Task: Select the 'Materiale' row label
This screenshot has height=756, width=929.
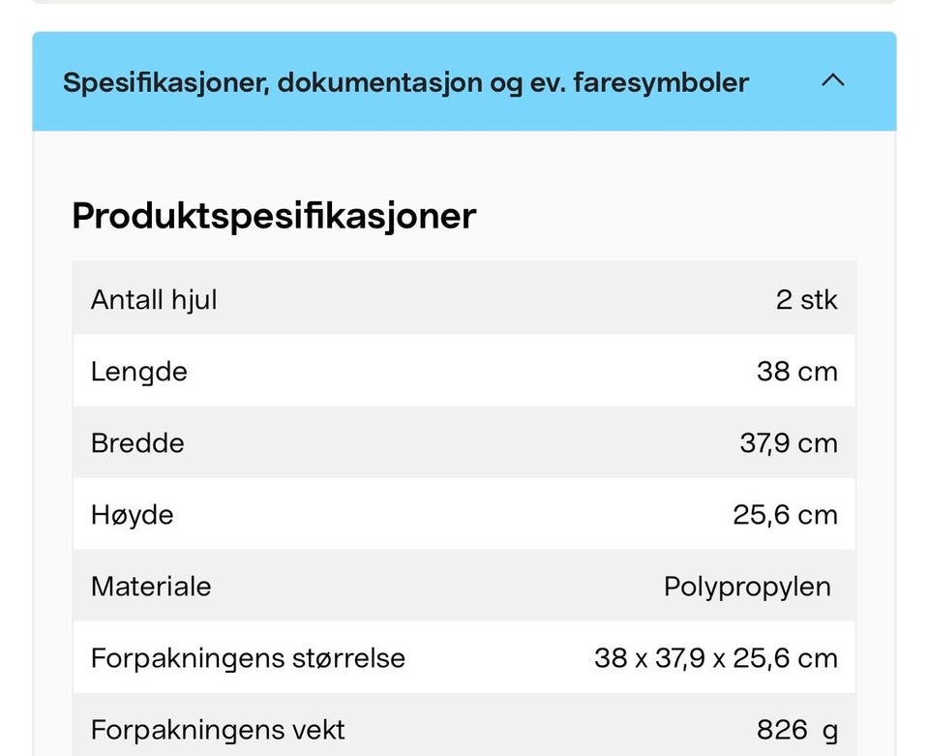Action: click(151, 587)
